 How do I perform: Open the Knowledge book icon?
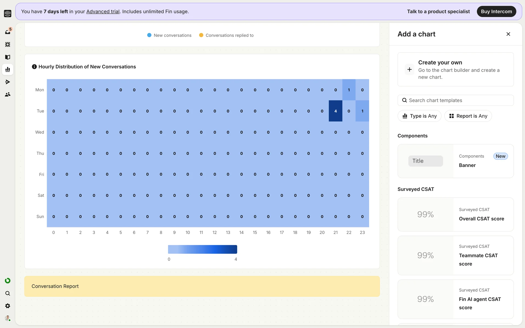click(8, 57)
